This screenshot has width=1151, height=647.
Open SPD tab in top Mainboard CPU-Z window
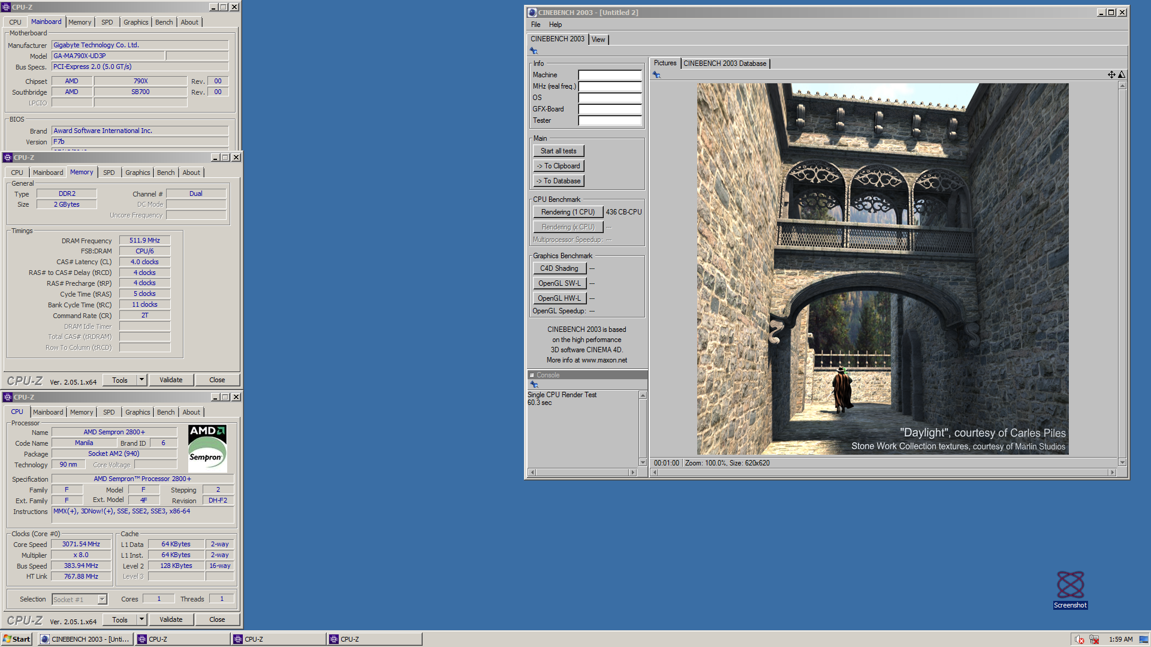click(x=107, y=22)
